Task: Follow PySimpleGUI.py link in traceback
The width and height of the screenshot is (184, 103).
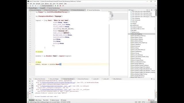Action: click(57, 83)
